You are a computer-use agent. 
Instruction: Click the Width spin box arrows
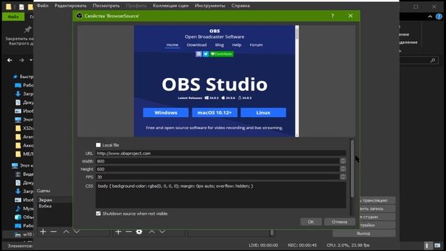point(343,161)
